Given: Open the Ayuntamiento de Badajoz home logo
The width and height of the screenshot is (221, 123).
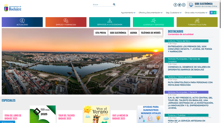Looking at the screenshot, I should pyautogui.click(x=13, y=8).
